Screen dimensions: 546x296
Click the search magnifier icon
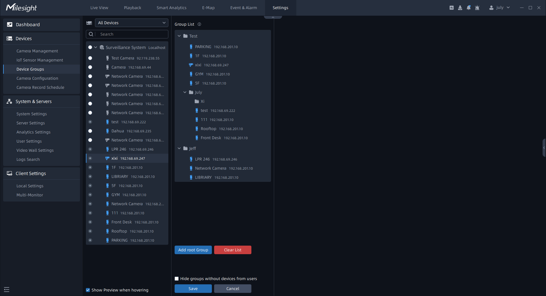coord(91,34)
